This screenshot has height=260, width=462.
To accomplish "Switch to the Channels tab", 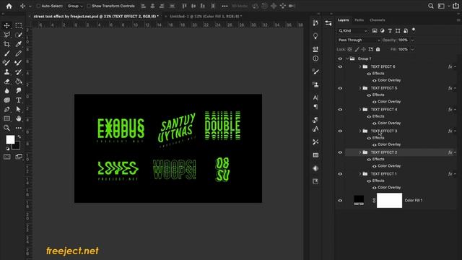I will [378, 20].
